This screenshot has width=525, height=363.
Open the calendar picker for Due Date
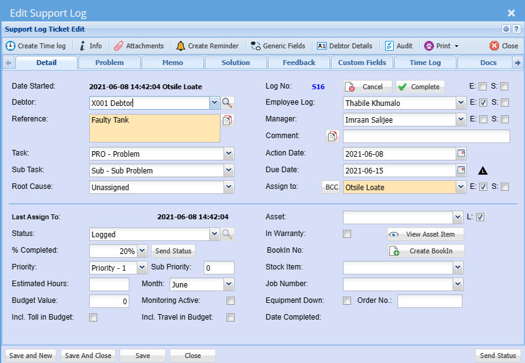click(461, 170)
